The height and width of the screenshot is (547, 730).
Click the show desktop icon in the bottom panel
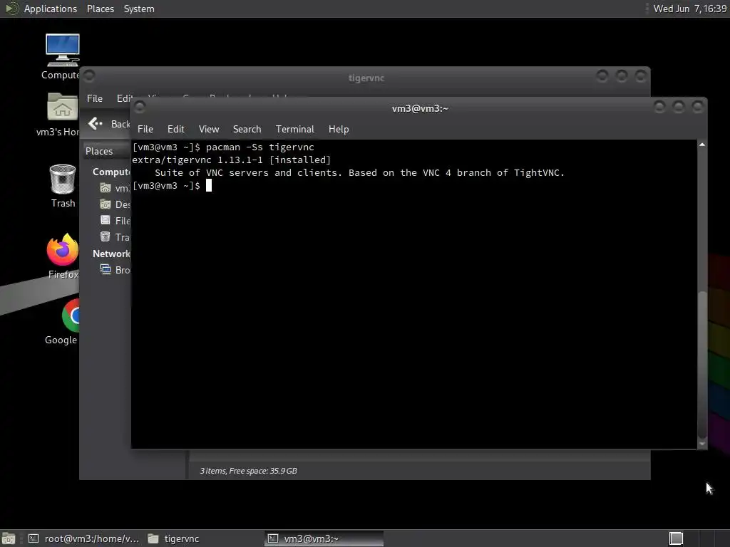[x=9, y=538]
